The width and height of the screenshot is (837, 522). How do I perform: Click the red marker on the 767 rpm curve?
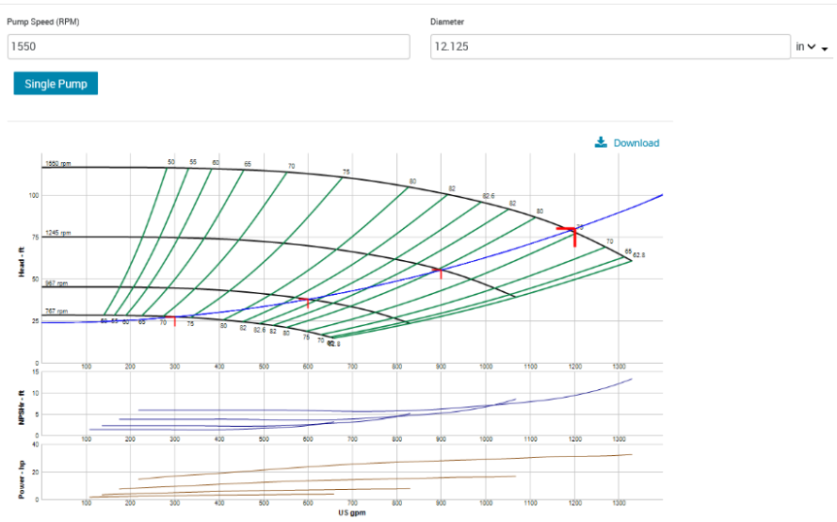point(175,320)
